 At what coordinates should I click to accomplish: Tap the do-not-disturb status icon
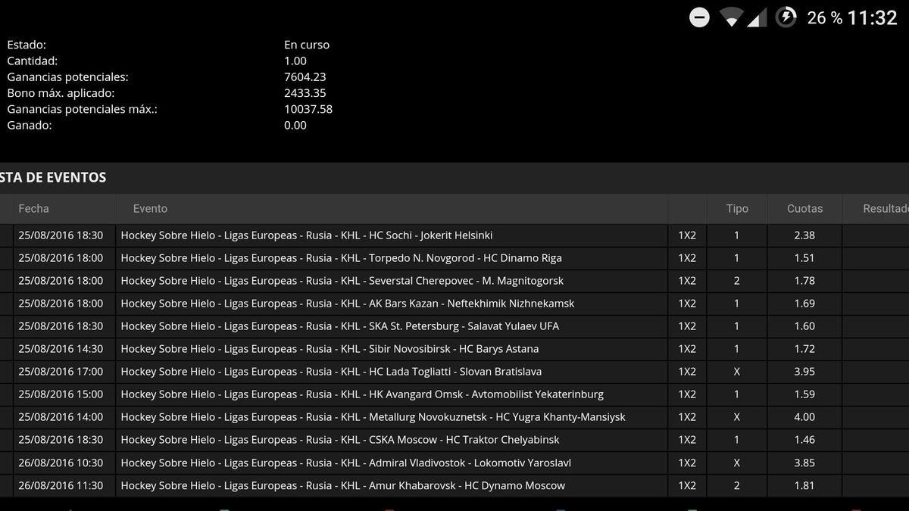pos(699,17)
